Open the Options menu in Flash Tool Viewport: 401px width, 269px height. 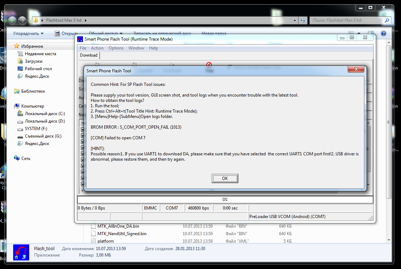click(x=116, y=48)
